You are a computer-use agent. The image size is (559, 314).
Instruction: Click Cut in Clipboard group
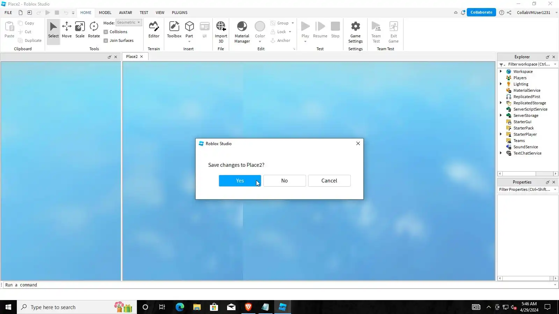coord(25,32)
